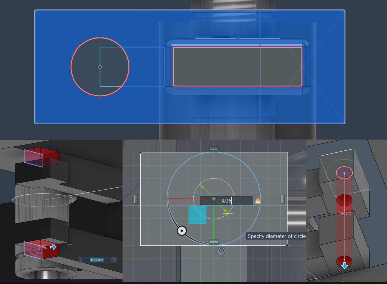Click the center point of the red-outlined circle
Image resolution: width=387 pixels, height=284 pixels.
100,67
